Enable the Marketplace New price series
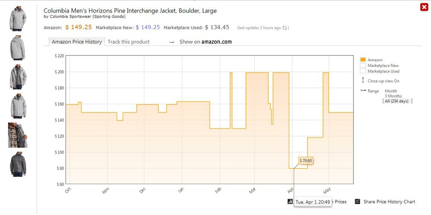This screenshot has height=215, width=431. coord(363,66)
